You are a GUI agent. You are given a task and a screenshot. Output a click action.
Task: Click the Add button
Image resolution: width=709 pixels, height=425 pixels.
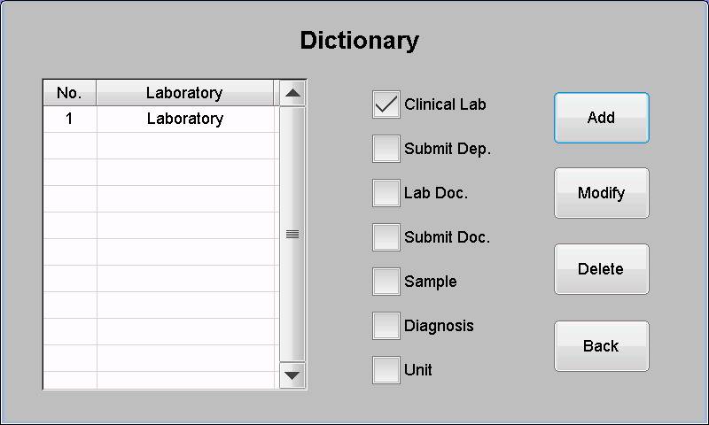click(602, 118)
